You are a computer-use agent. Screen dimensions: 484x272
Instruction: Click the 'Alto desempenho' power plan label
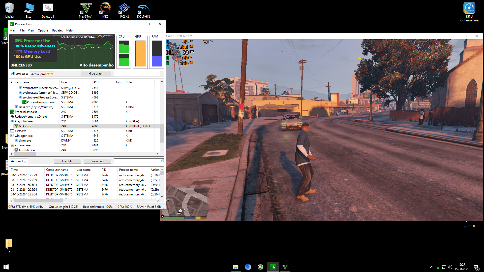click(x=97, y=65)
